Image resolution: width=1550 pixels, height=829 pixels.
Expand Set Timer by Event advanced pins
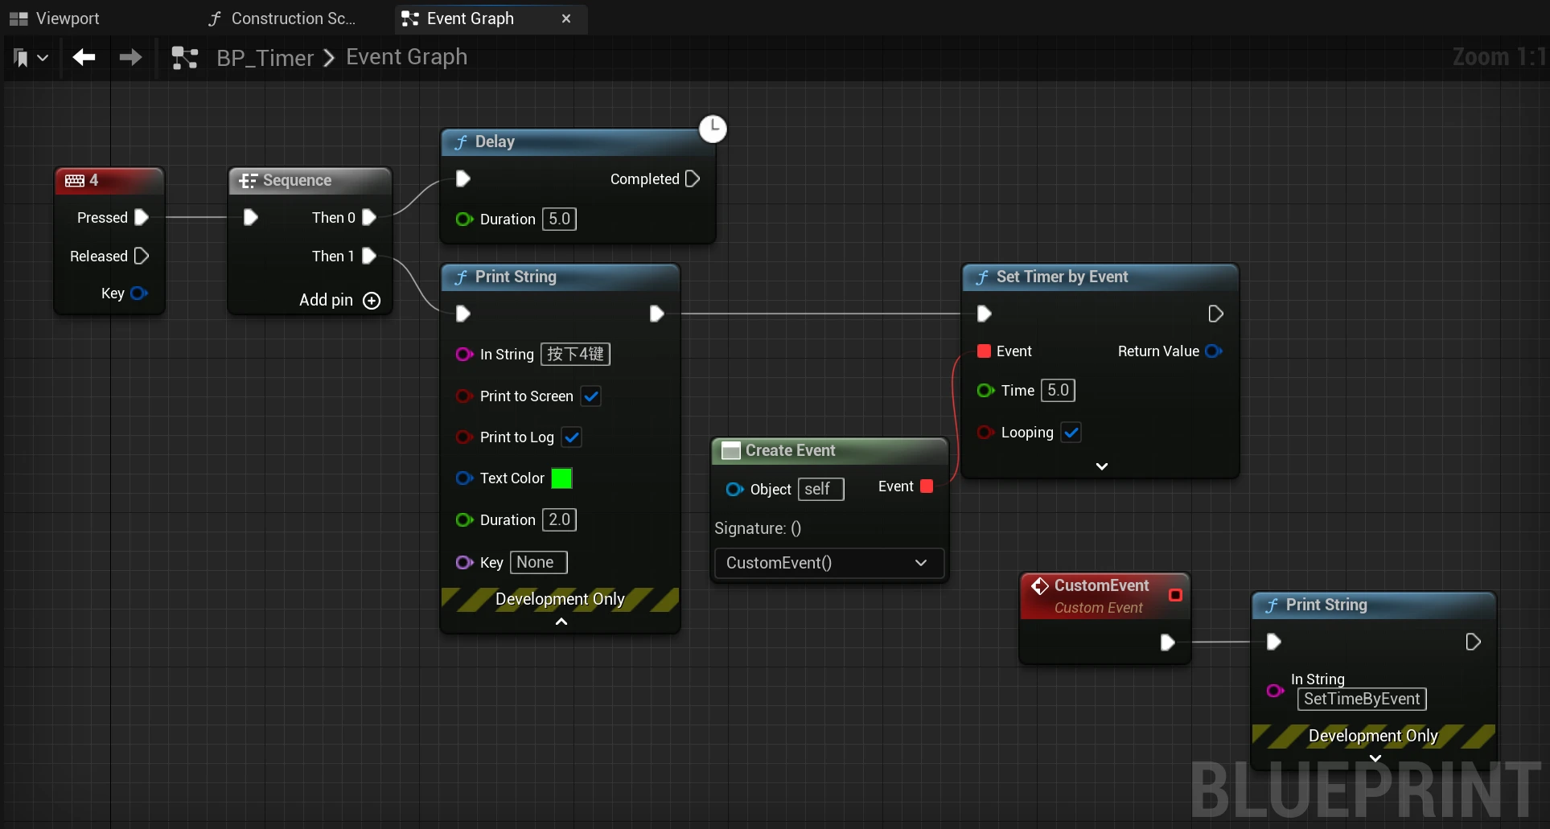pos(1102,466)
